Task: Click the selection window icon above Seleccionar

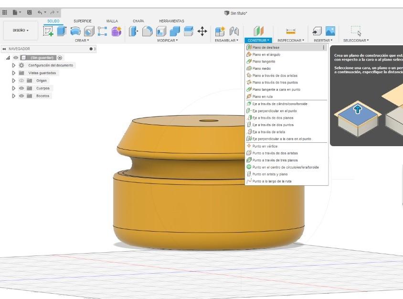Action: (x=356, y=31)
